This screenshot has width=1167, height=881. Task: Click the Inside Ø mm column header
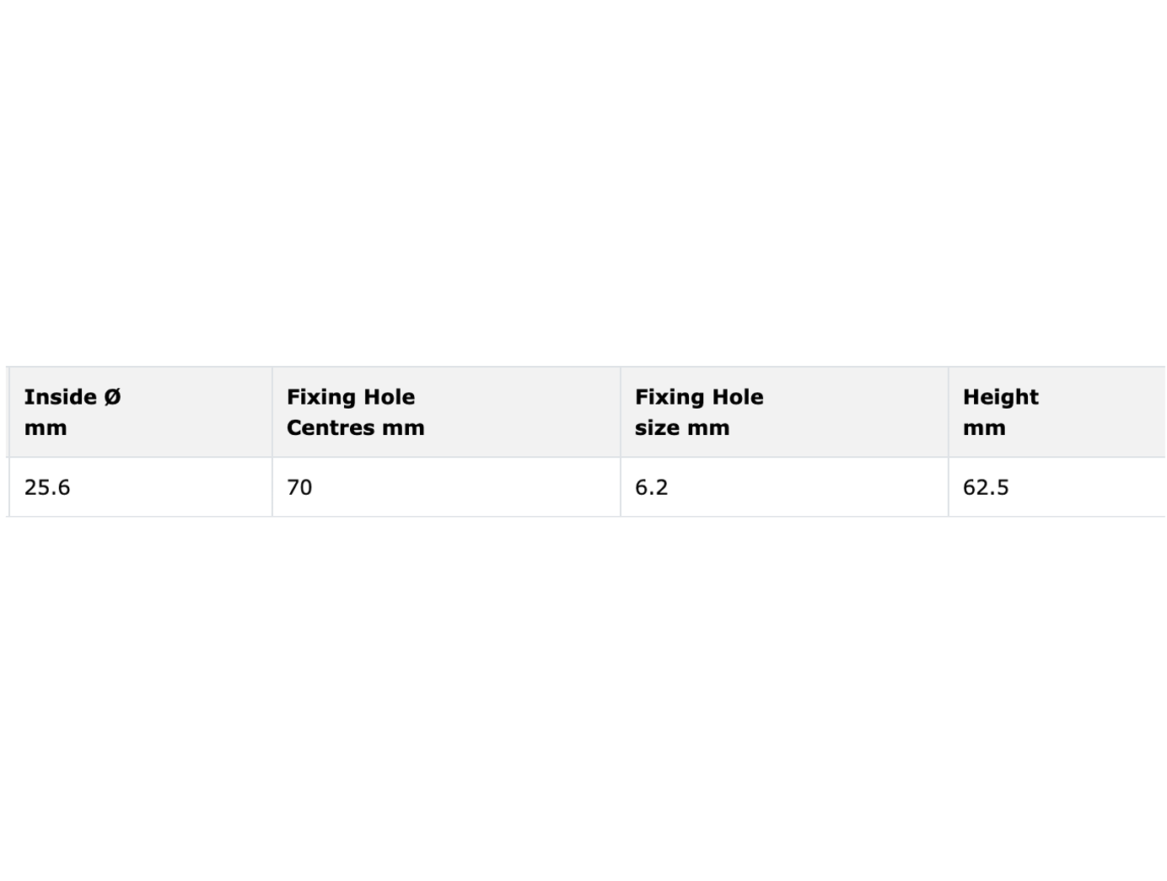coord(140,412)
